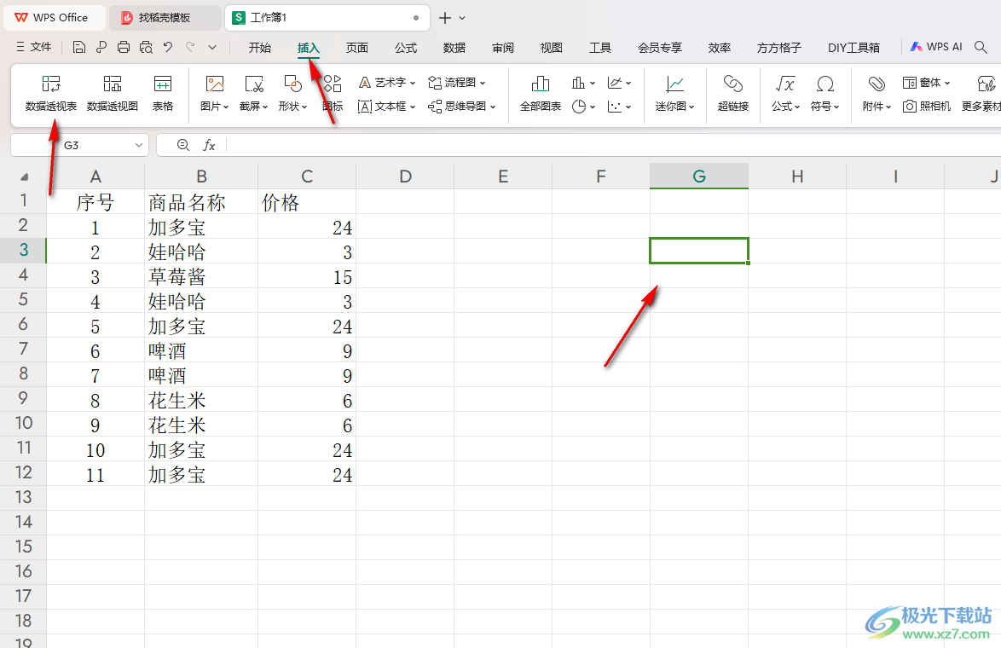Expand the Name Box dropdown

click(x=138, y=146)
